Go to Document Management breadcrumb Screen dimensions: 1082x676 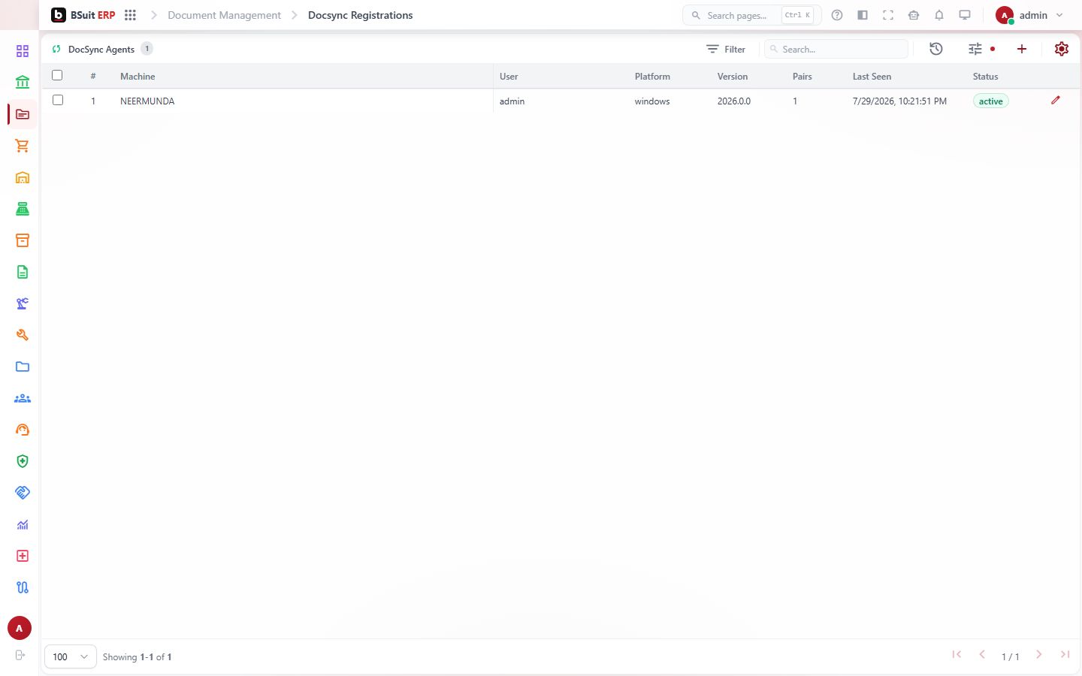pos(224,15)
